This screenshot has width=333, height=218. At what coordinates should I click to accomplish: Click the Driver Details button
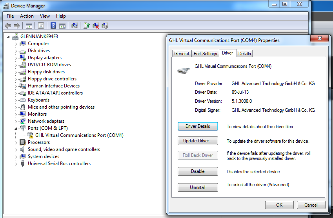pos(198,126)
